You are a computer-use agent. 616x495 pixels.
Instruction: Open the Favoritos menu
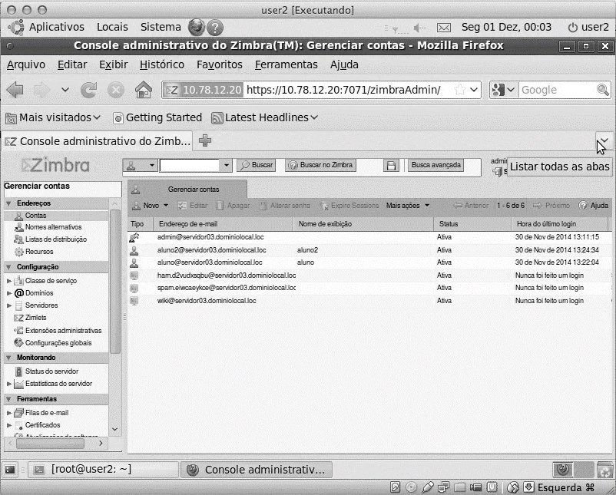pyautogui.click(x=220, y=64)
